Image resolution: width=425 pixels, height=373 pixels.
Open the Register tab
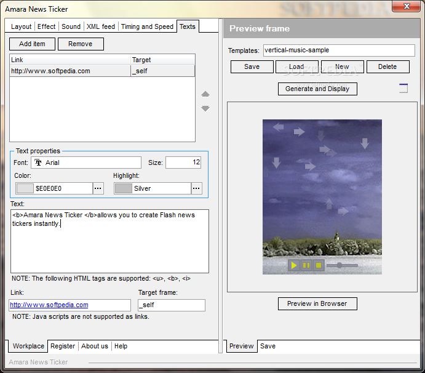tap(63, 346)
